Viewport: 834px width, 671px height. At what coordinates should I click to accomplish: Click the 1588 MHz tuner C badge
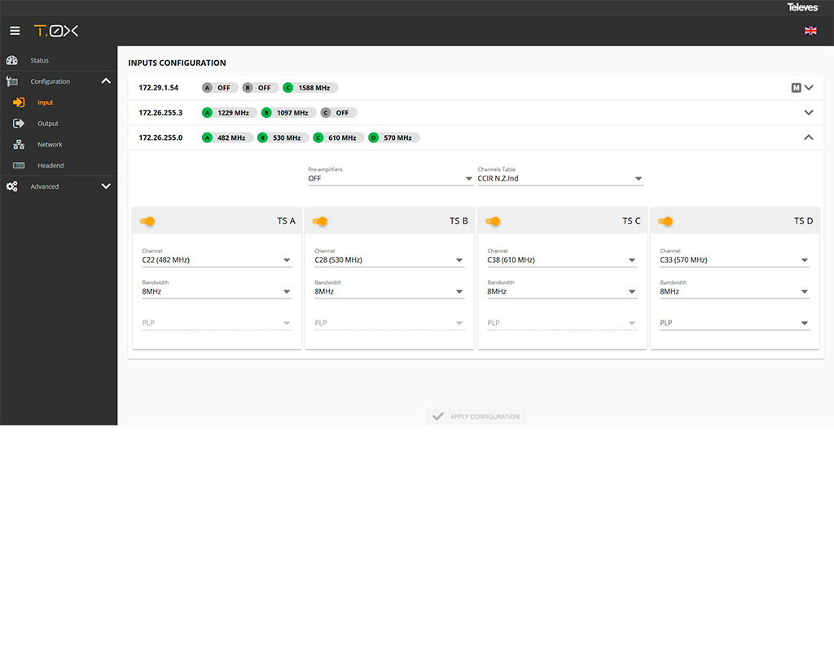[x=310, y=88]
